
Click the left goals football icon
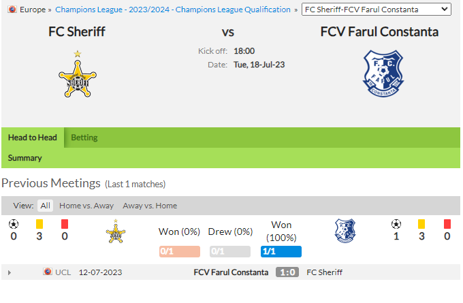14,224
